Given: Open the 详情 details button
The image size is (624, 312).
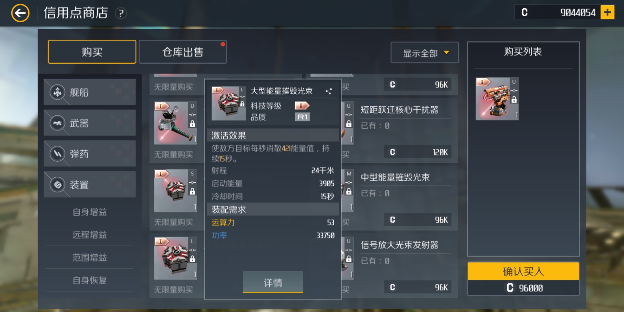Looking at the screenshot, I should (x=273, y=282).
